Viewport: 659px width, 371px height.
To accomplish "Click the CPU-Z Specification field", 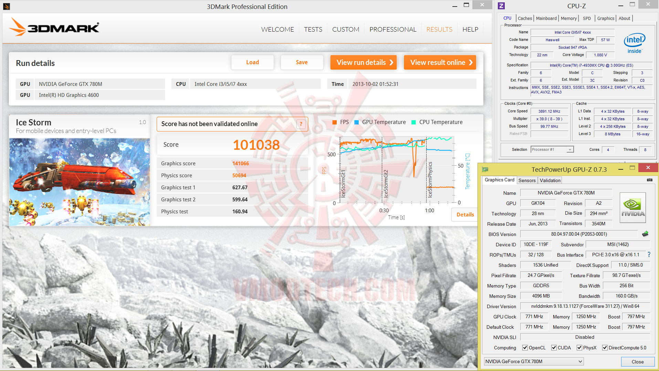I will [x=591, y=65].
